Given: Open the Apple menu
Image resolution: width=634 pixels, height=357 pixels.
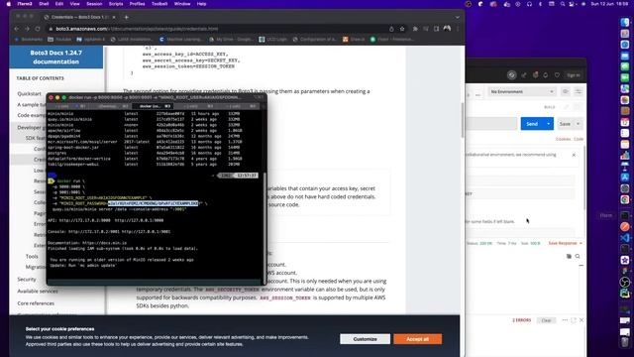Looking at the screenshot, I should pos(9,4).
